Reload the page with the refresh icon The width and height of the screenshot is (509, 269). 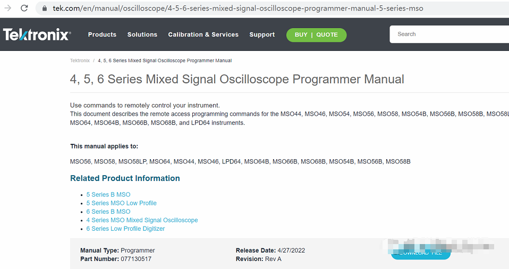pos(24,8)
